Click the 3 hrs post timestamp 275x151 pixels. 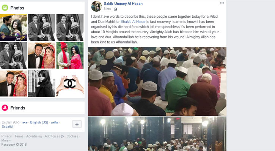point(107,9)
